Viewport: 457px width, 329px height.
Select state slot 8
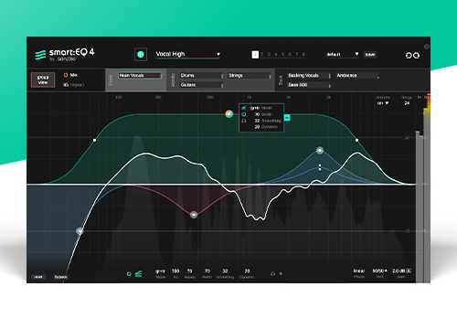303,55
